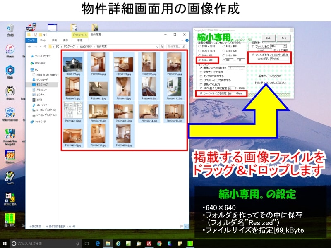The image size is (331, 248).
Task: Click デスクトップ in the address path
Action: [x=69, y=47]
